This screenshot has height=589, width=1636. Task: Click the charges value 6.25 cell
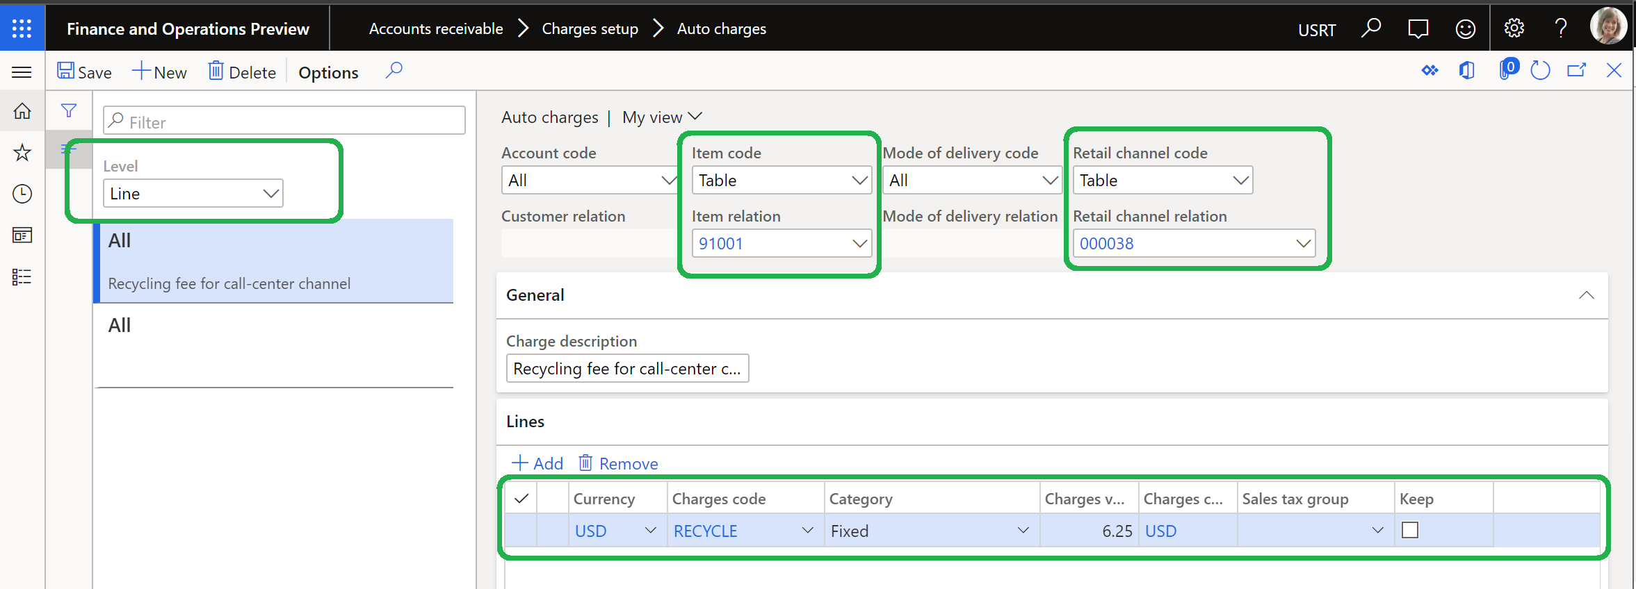pos(1089,531)
